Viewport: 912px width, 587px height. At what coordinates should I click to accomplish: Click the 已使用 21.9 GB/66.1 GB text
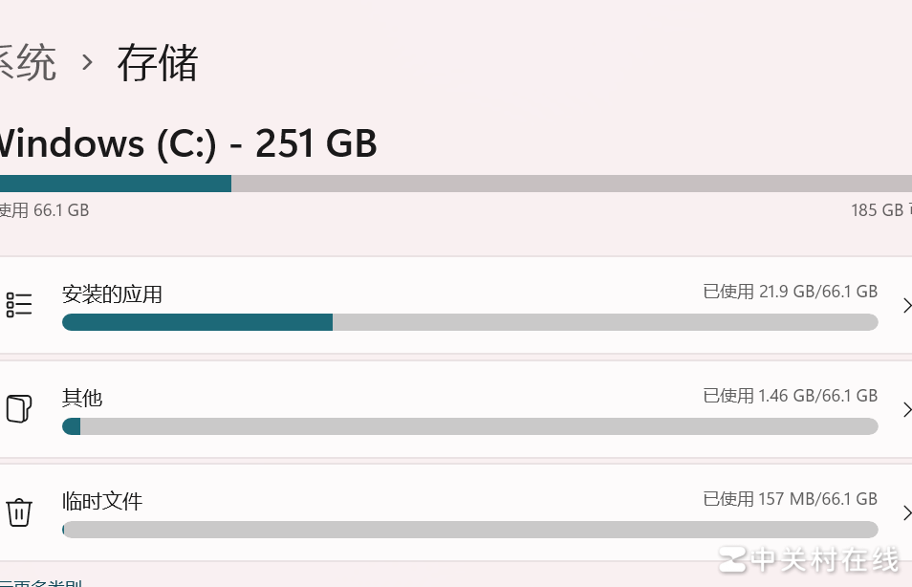tap(790, 292)
